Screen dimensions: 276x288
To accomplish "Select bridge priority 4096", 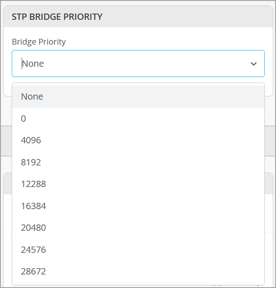I will tap(31, 140).
